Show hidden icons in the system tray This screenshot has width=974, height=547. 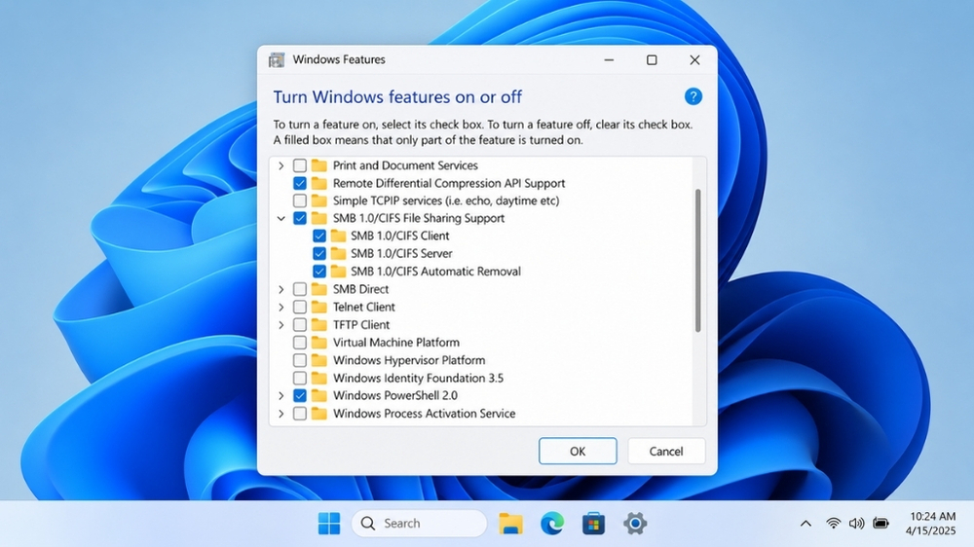(x=805, y=524)
